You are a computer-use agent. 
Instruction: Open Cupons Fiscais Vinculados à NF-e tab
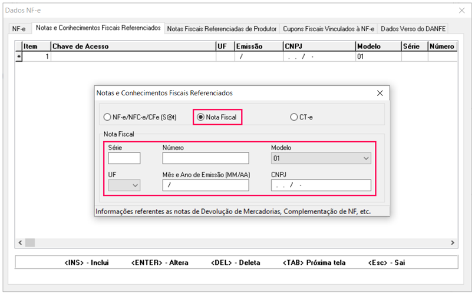(x=329, y=28)
